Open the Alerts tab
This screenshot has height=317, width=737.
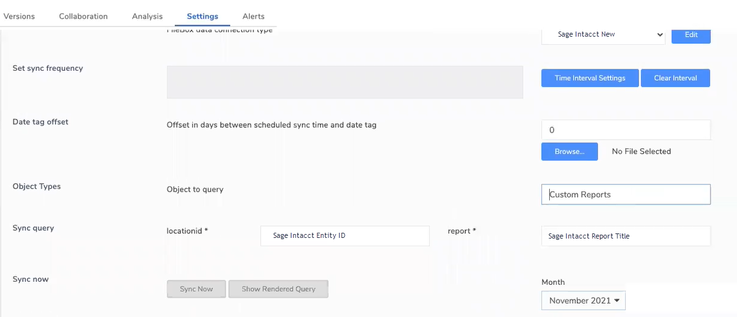(x=253, y=16)
